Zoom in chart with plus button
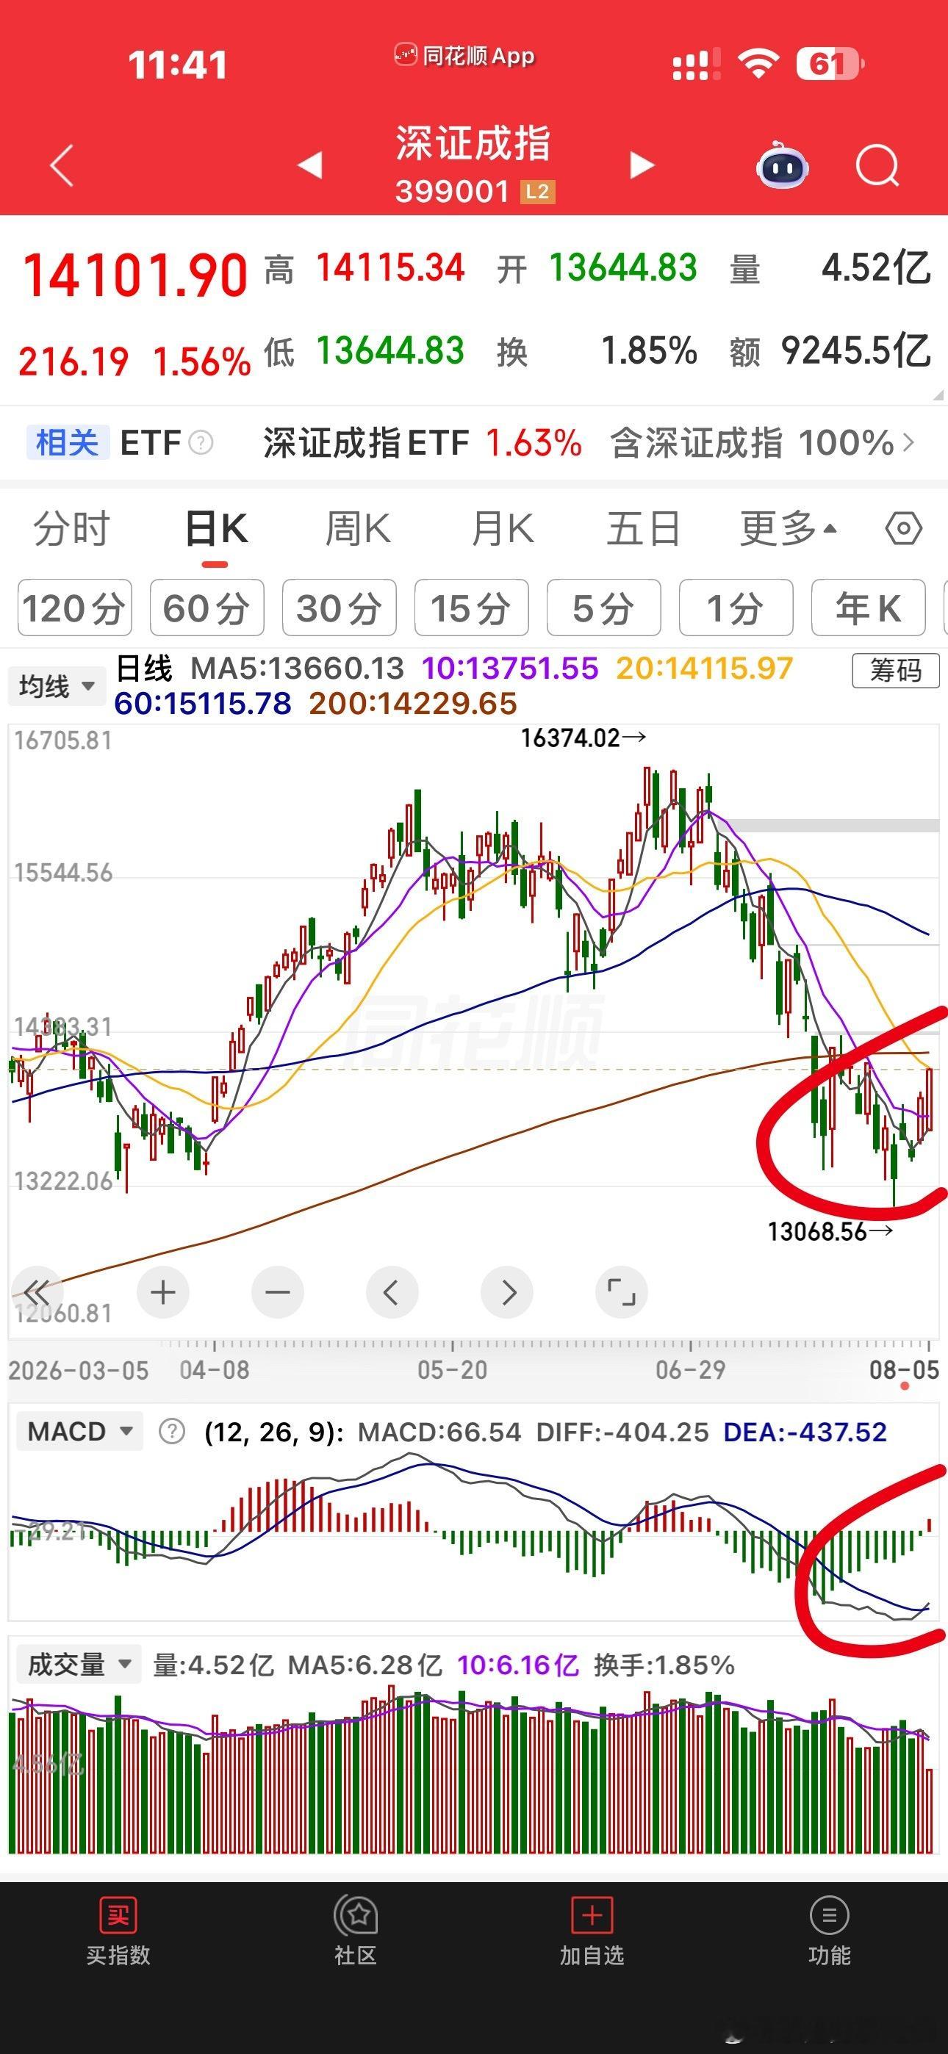948x2054 pixels. click(x=163, y=1291)
